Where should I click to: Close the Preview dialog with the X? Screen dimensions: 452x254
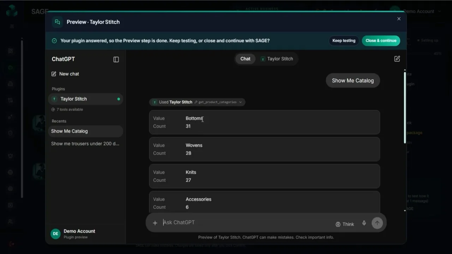point(399,19)
